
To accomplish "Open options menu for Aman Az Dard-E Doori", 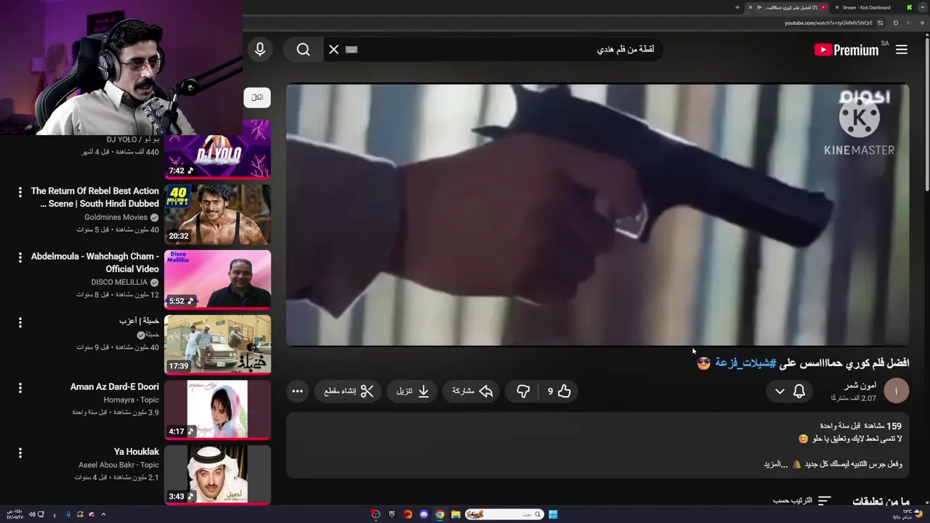I will pyautogui.click(x=20, y=387).
